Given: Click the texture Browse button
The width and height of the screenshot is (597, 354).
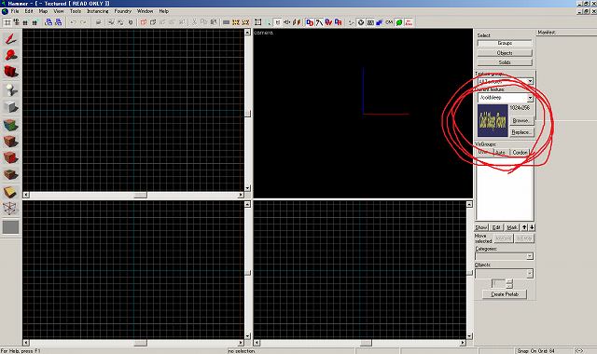Looking at the screenshot, I should coord(521,120).
